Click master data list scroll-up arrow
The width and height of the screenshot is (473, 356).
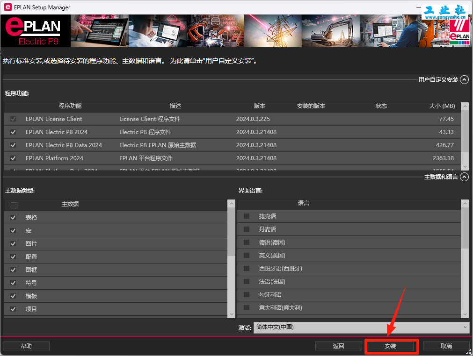(x=232, y=204)
